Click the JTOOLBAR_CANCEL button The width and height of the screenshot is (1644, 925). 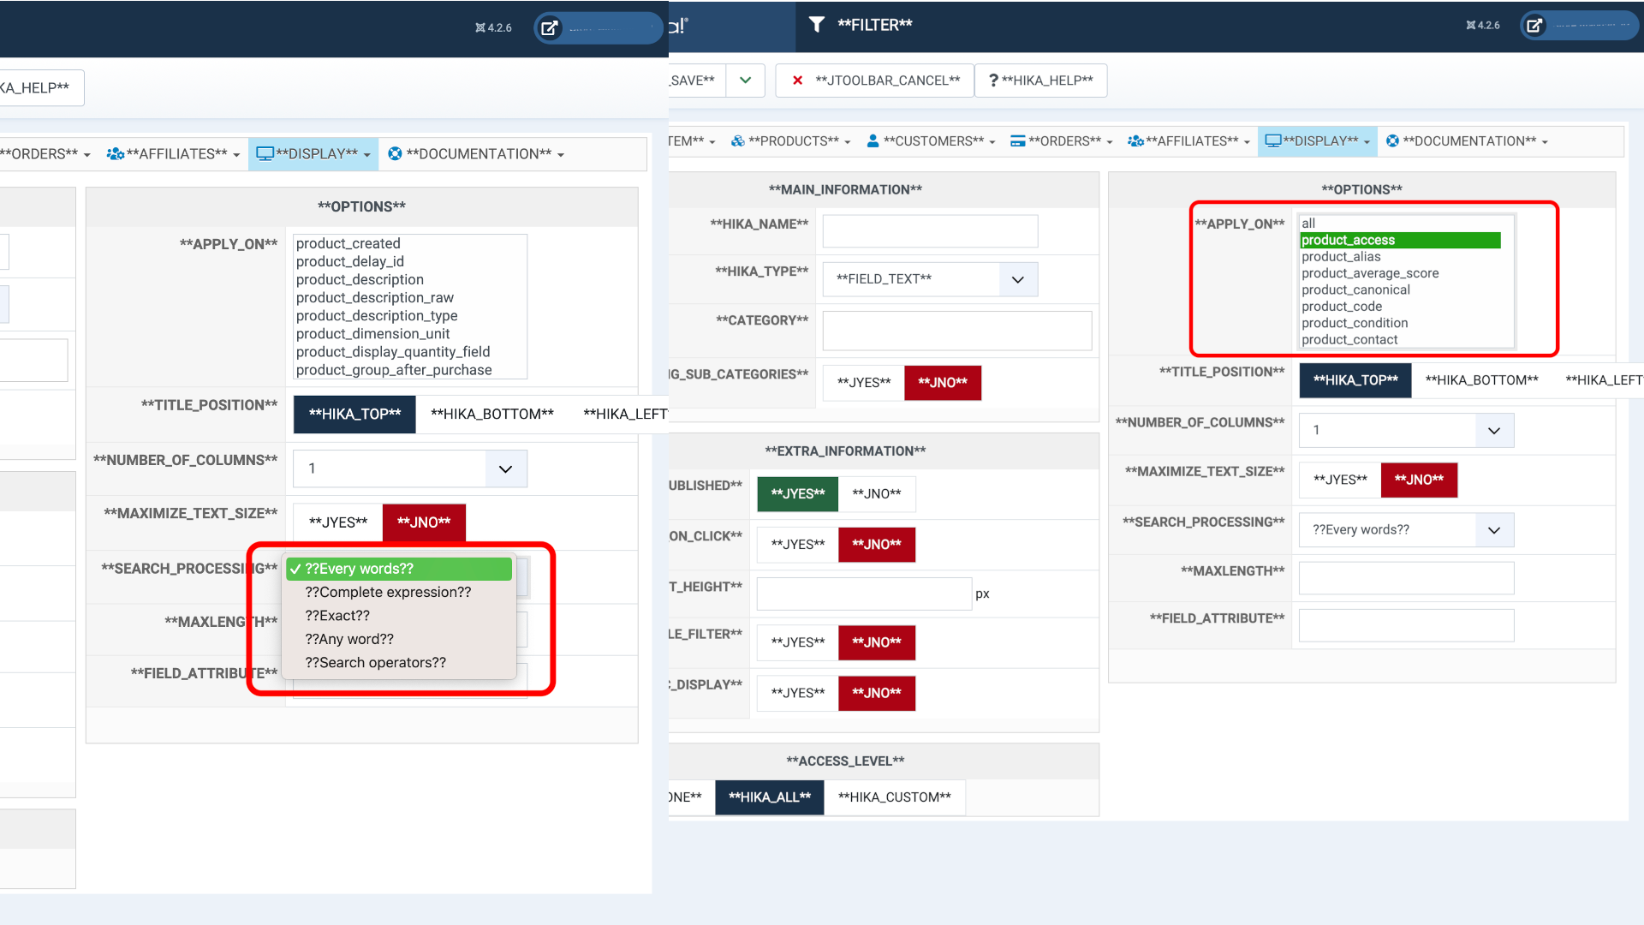click(x=875, y=81)
